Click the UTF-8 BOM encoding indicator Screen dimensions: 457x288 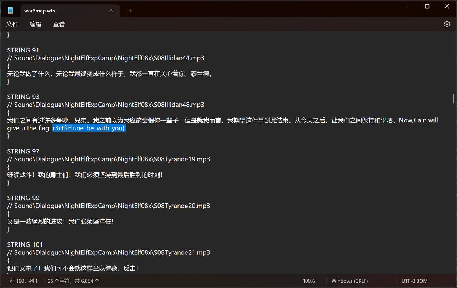point(414,281)
